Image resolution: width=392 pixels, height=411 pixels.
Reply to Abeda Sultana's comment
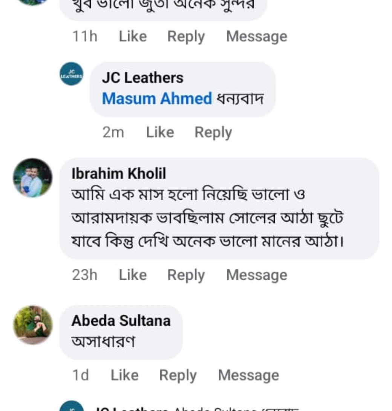(x=178, y=375)
